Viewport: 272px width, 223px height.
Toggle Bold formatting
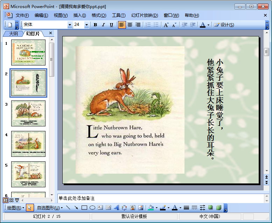click(x=95, y=25)
